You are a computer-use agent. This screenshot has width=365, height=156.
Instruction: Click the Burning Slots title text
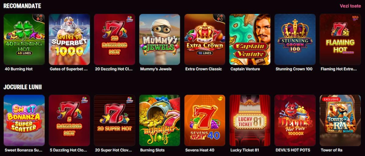[x=152, y=150]
